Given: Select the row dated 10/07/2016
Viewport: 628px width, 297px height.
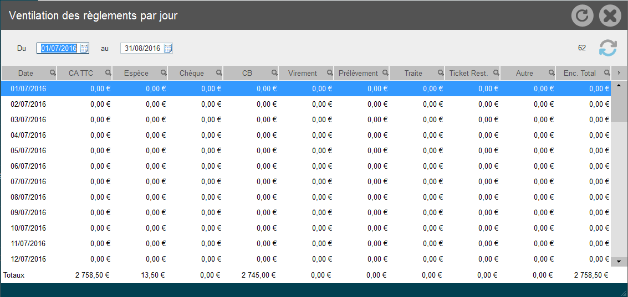Looking at the screenshot, I should click(306, 228).
